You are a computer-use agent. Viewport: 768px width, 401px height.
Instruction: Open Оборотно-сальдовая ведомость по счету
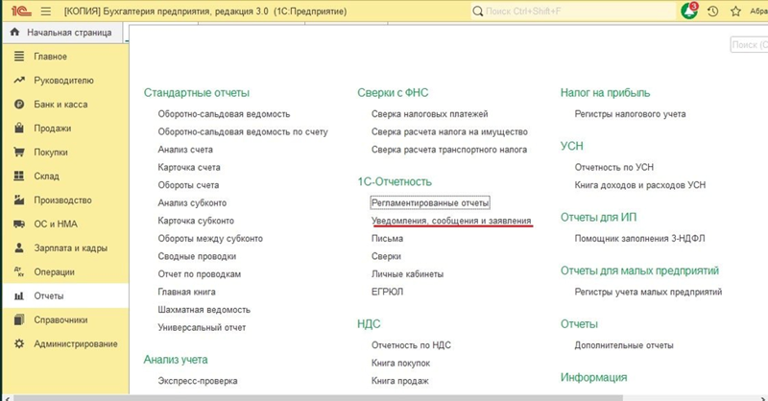(243, 131)
